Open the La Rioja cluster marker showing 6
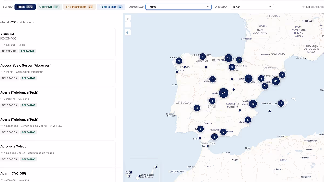 click(x=232, y=67)
